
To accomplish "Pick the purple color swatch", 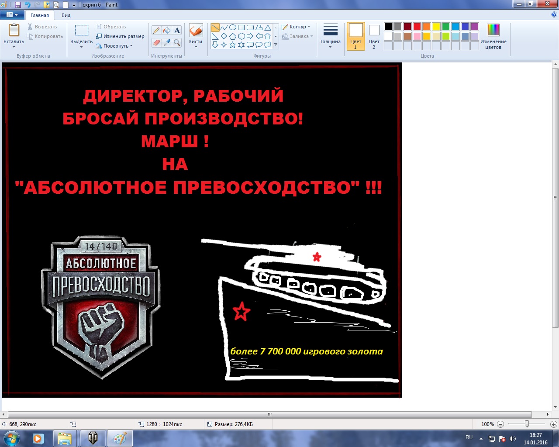I will (475, 27).
